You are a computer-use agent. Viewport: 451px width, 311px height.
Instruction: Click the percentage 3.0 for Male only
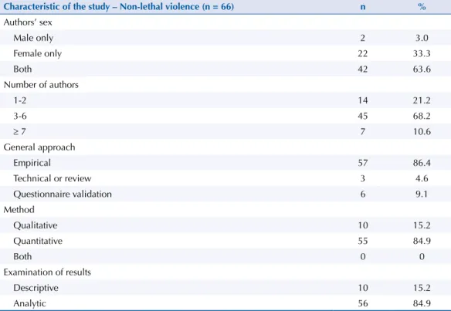point(422,38)
